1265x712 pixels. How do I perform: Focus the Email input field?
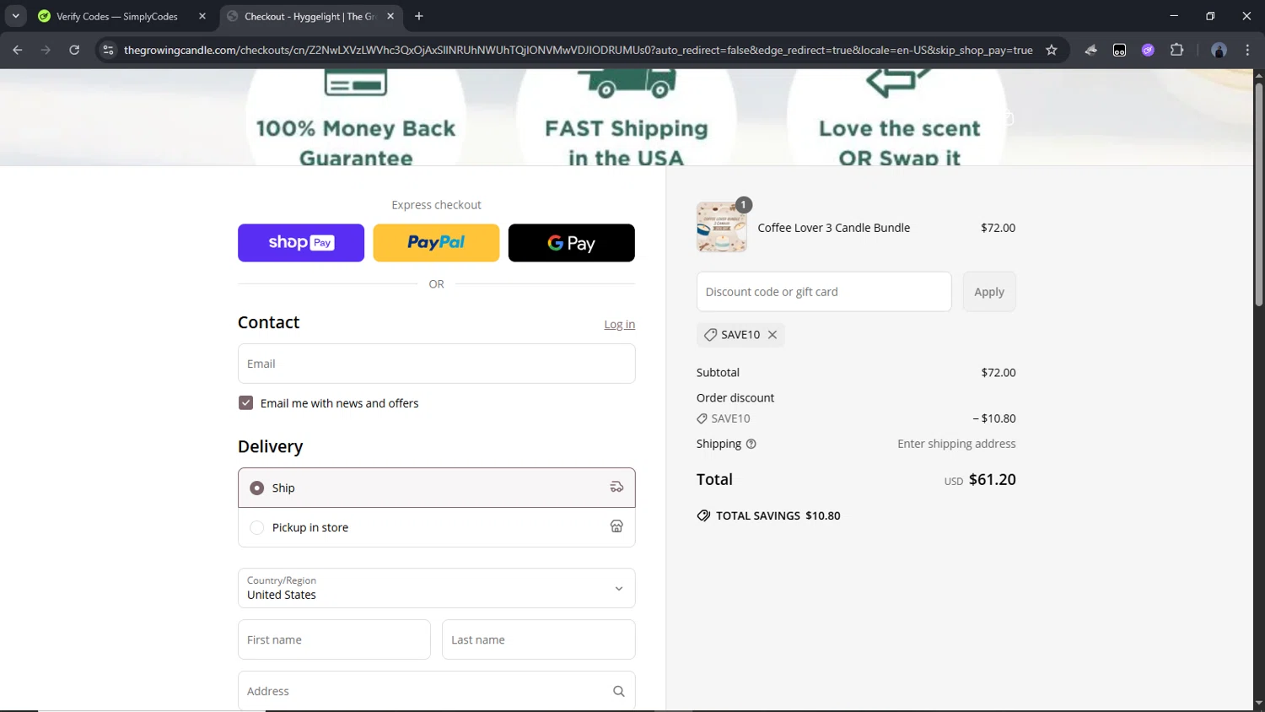click(x=436, y=364)
